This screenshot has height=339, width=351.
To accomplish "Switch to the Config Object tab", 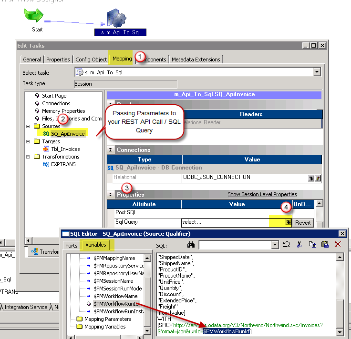I will click(x=91, y=60).
